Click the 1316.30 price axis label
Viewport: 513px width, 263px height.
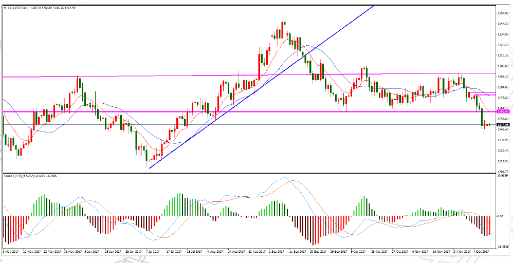coord(502,55)
